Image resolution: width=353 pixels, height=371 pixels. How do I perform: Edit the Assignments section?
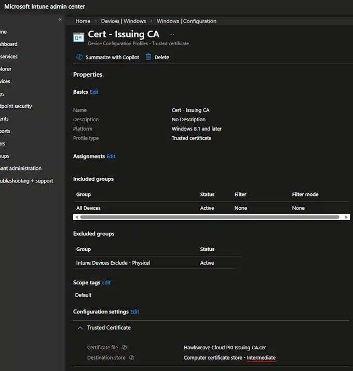(111, 156)
